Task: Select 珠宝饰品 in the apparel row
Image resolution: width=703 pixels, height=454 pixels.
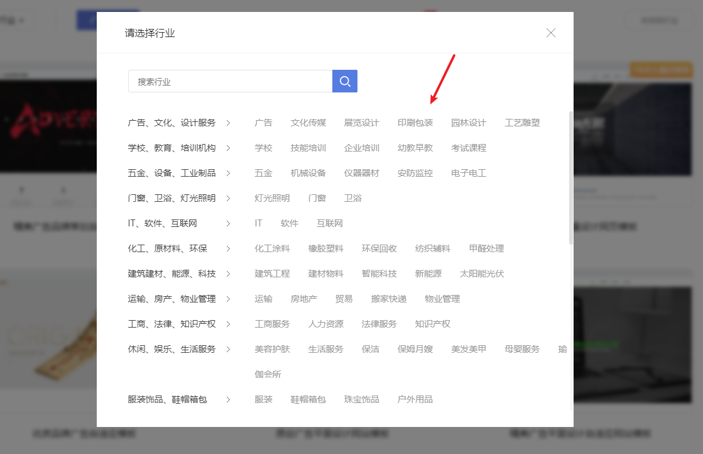Action: [x=361, y=399]
